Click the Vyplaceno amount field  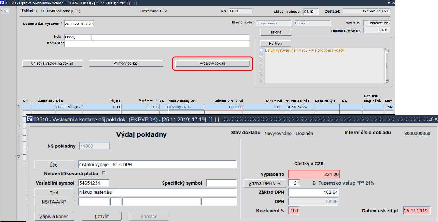coord(314,174)
